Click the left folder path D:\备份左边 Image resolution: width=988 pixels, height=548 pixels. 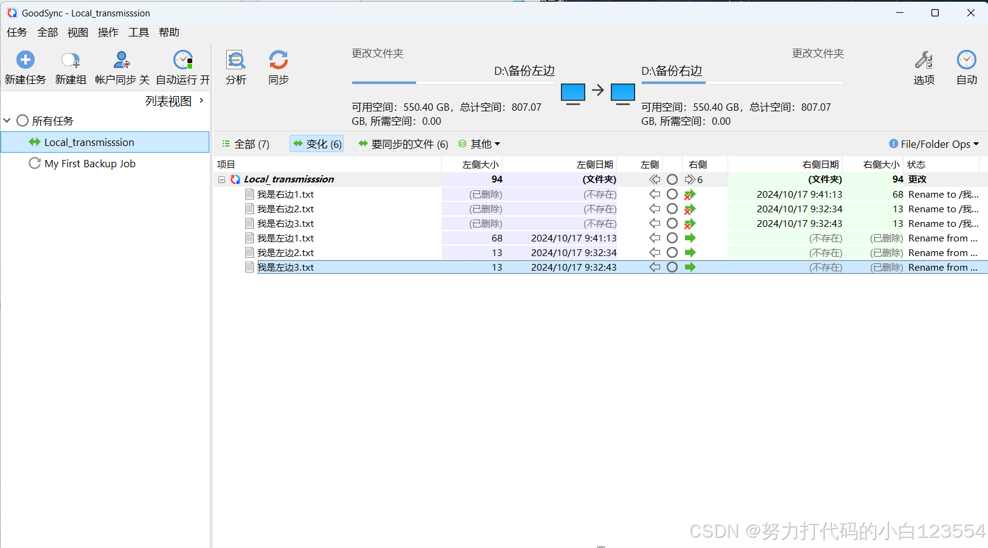(524, 71)
